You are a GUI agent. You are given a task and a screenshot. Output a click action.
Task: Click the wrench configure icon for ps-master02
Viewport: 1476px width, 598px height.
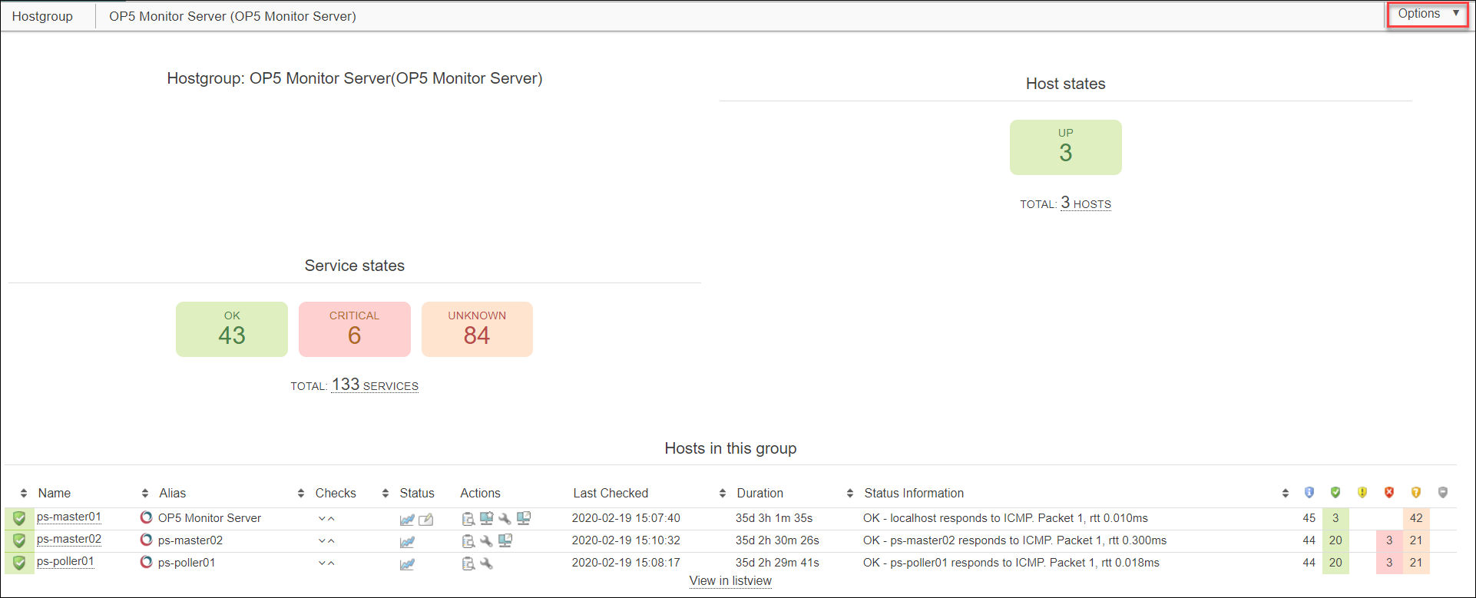tap(486, 541)
